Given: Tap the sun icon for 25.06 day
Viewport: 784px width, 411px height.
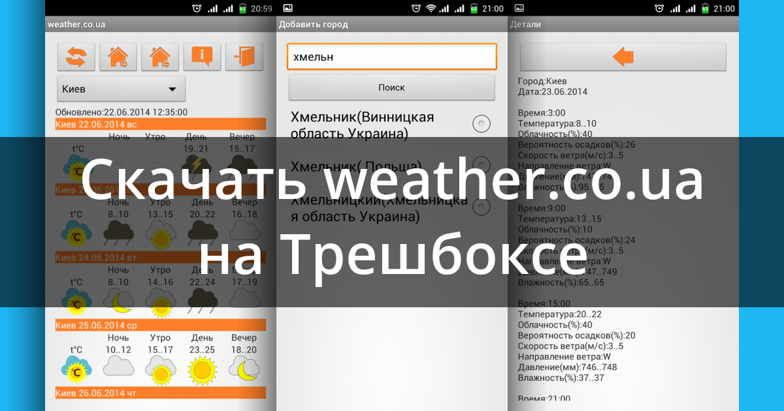Looking at the screenshot, I should pyautogui.click(x=202, y=371).
